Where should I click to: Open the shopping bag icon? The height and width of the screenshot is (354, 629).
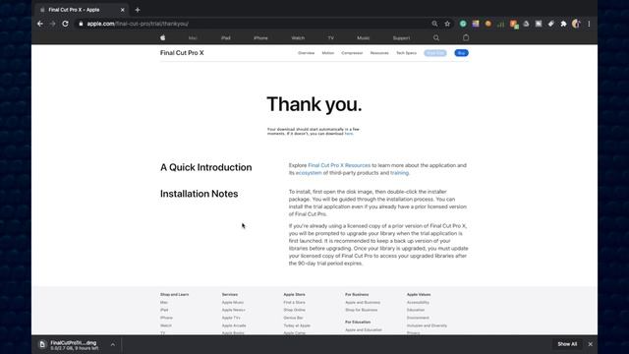[x=466, y=37]
